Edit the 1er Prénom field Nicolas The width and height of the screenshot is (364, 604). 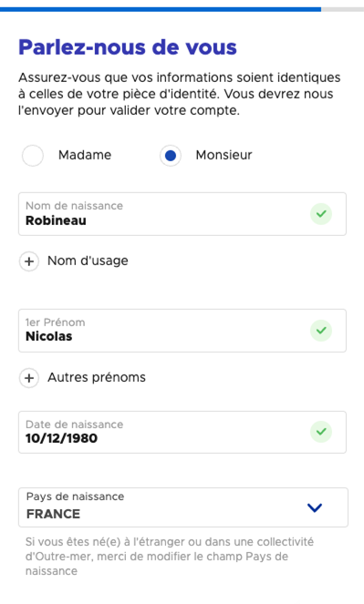pyautogui.click(x=182, y=331)
